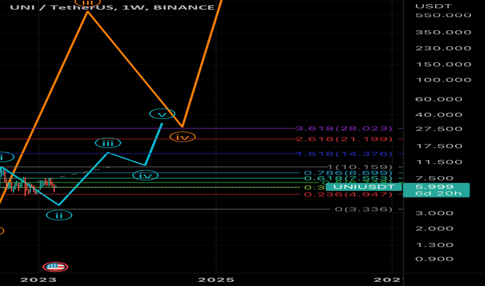
Task: Click the 2023 label on time axis
Action: pyautogui.click(x=39, y=280)
